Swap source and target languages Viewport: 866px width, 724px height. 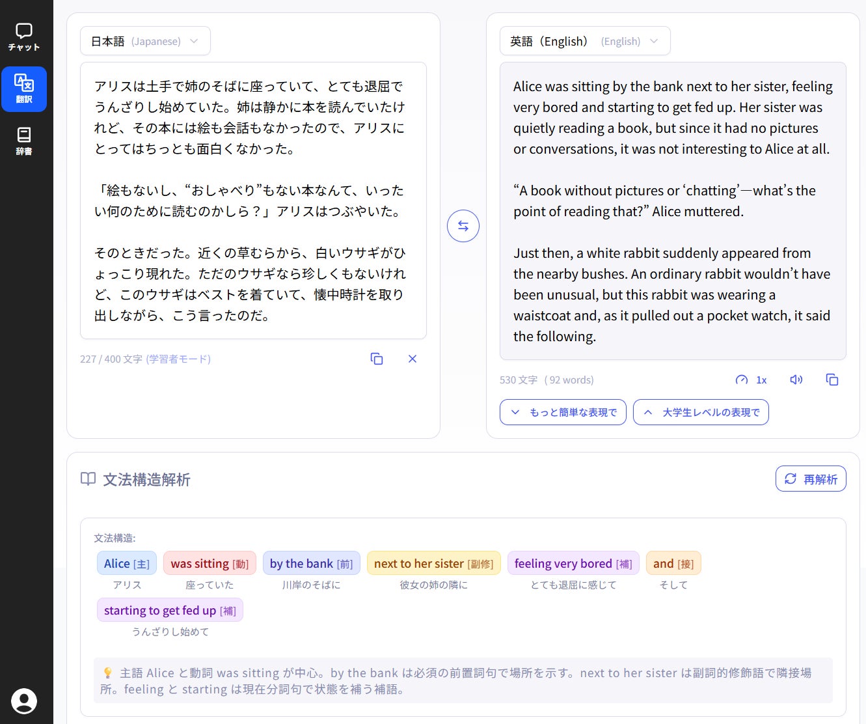pos(463,226)
